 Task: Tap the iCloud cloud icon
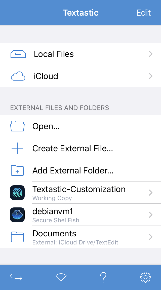pyautogui.click(x=18, y=76)
